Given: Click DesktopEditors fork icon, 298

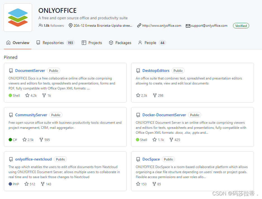Looking at the screenshot, I should pos(155,95).
